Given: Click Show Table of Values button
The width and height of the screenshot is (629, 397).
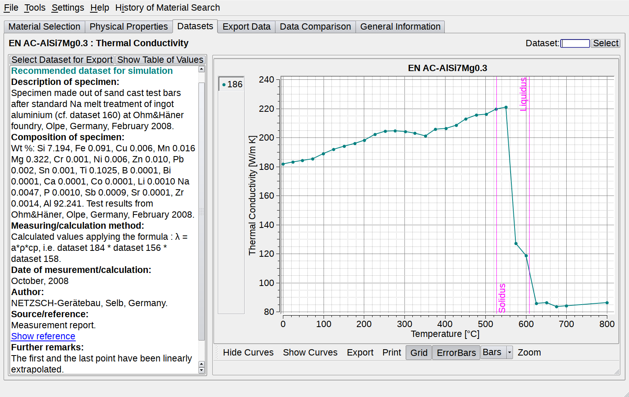Looking at the screenshot, I should tap(160, 60).
